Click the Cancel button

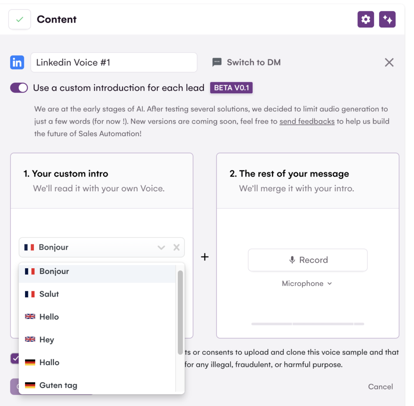tap(380, 387)
